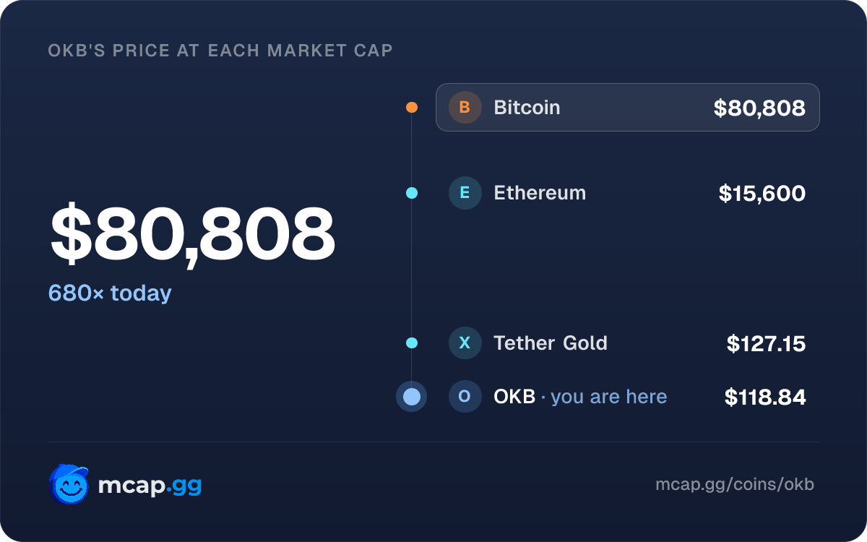This screenshot has width=867, height=542.
Task: Click the 'OKB's price at each market cap' heading
Action: click(x=220, y=51)
